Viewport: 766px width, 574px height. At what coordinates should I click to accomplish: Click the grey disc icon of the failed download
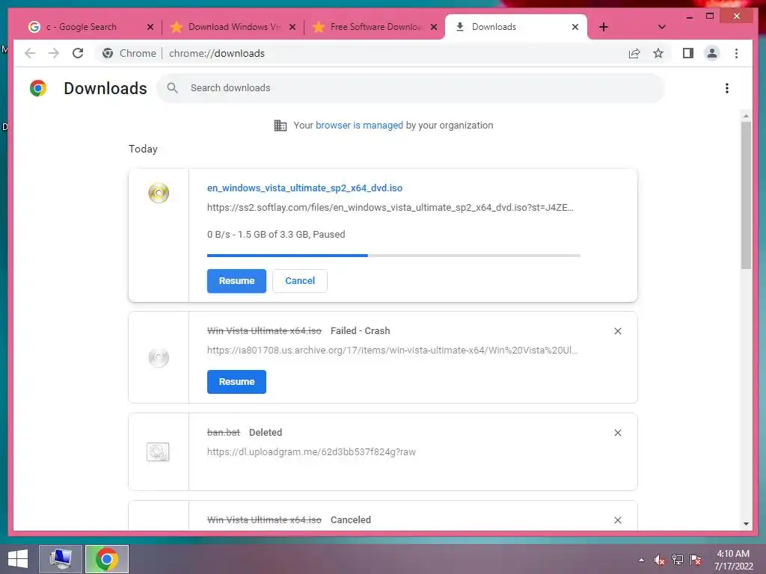coord(159,357)
